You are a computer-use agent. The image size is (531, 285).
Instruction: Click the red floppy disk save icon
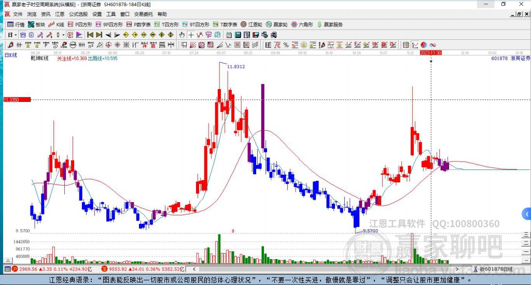pyautogui.click(x=256, y=35)
